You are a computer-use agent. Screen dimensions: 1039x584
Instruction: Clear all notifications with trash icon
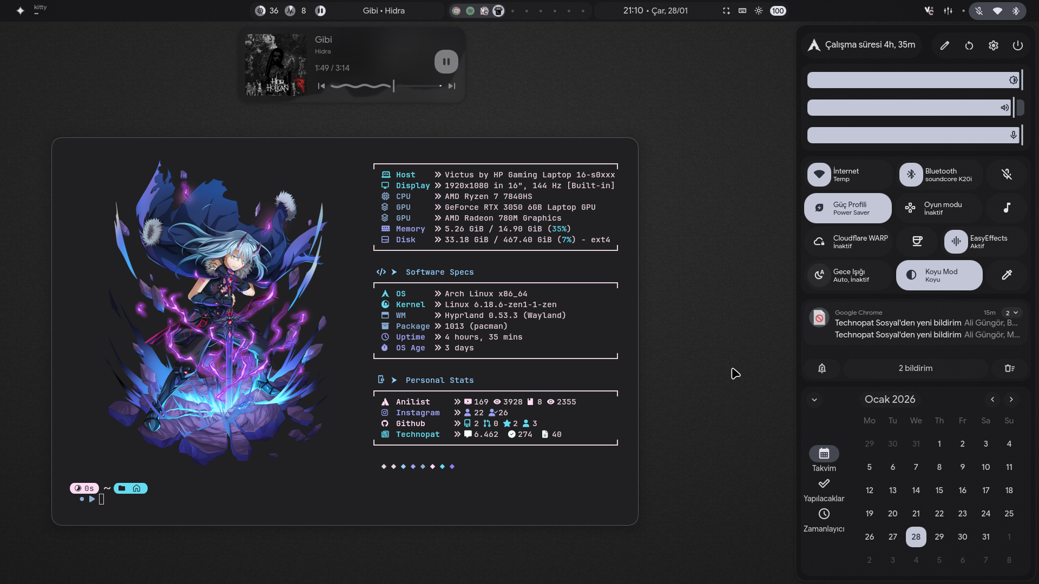(1009, 368)
